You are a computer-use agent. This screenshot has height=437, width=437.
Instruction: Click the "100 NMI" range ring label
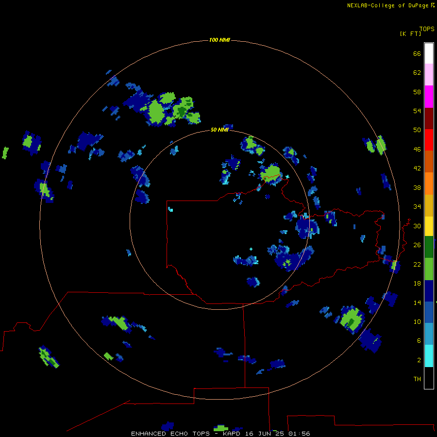219,40
